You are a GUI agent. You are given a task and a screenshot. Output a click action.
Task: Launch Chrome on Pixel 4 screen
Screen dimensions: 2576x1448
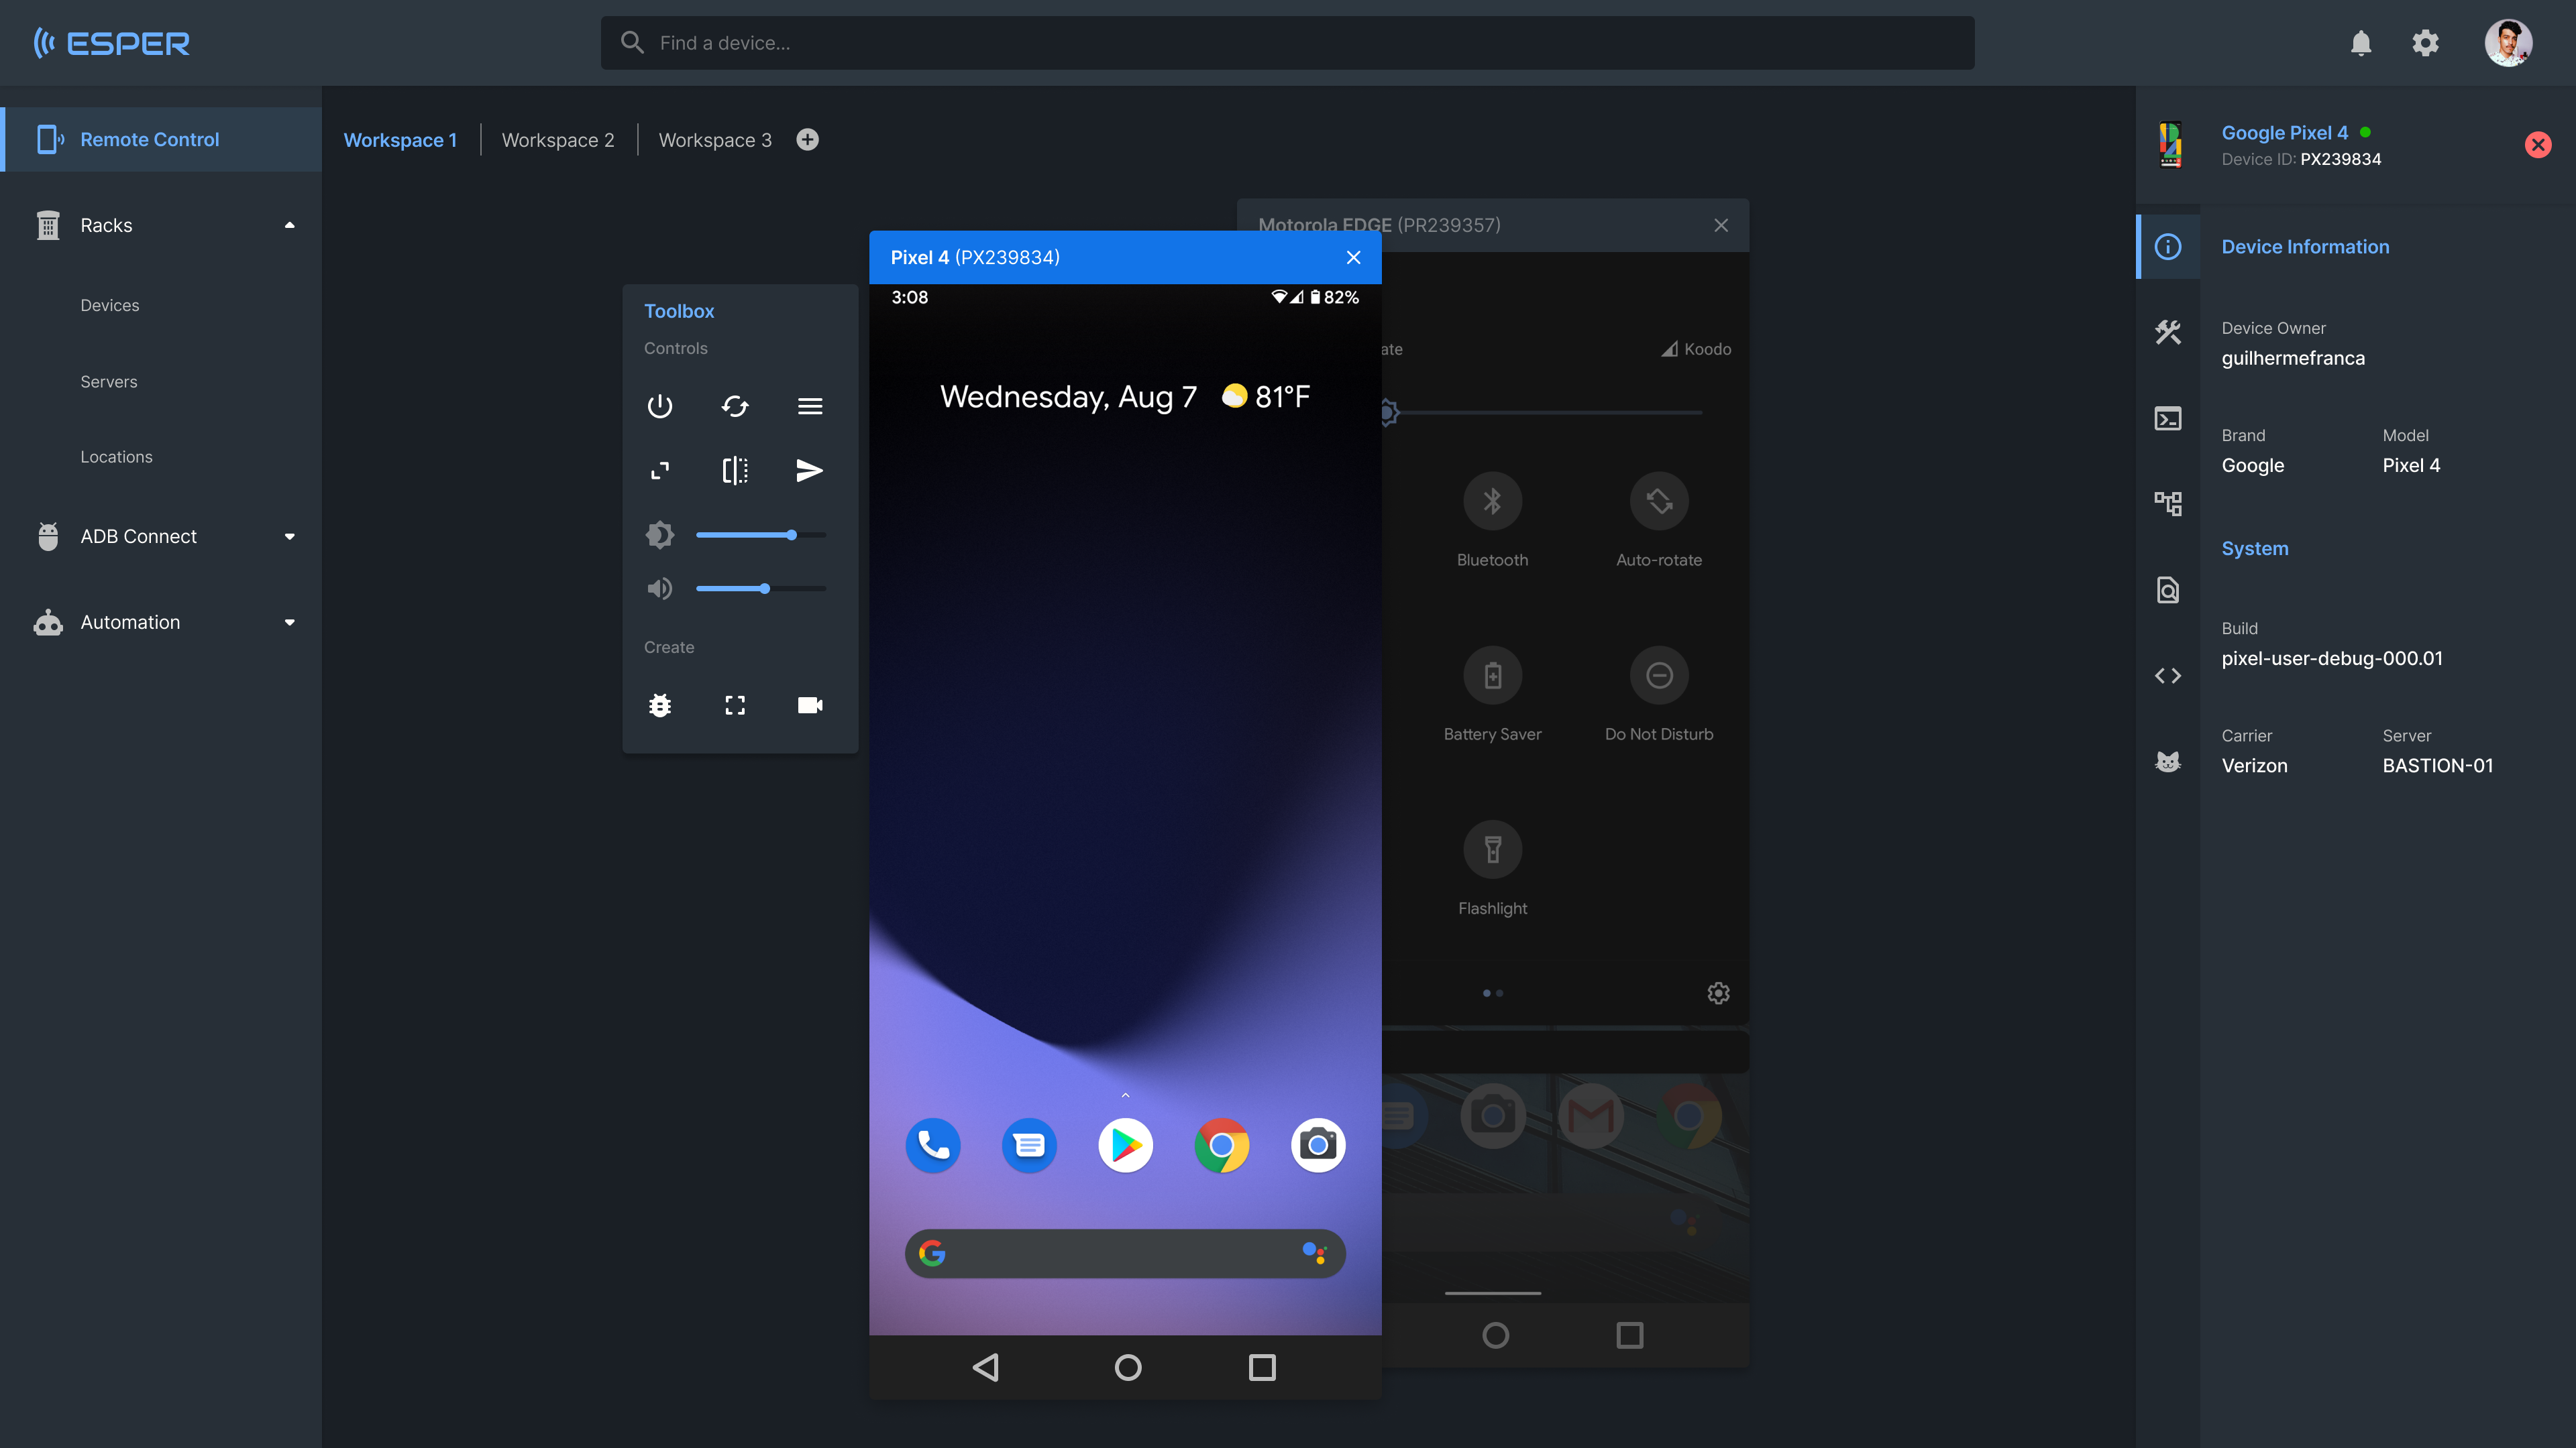(x=1222, y=1145)
